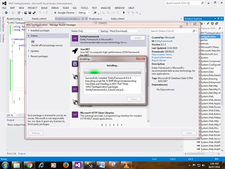Click help icon in NuGet dialog title bar

point(187,24)
